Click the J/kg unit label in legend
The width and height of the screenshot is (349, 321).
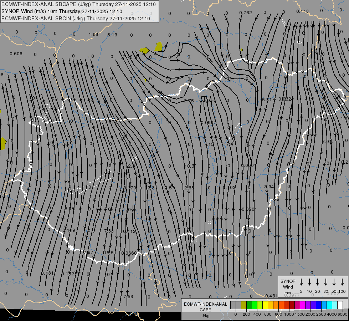click(205, 316)
